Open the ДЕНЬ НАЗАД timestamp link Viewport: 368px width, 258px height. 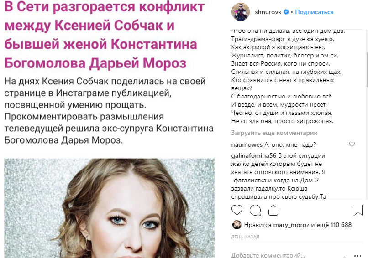245,237
